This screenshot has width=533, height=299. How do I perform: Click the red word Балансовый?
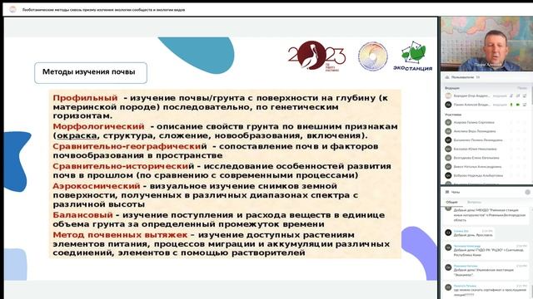[x=82, y=215]
